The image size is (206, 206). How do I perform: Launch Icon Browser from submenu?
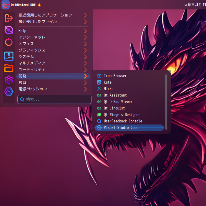tap(129, 76)
